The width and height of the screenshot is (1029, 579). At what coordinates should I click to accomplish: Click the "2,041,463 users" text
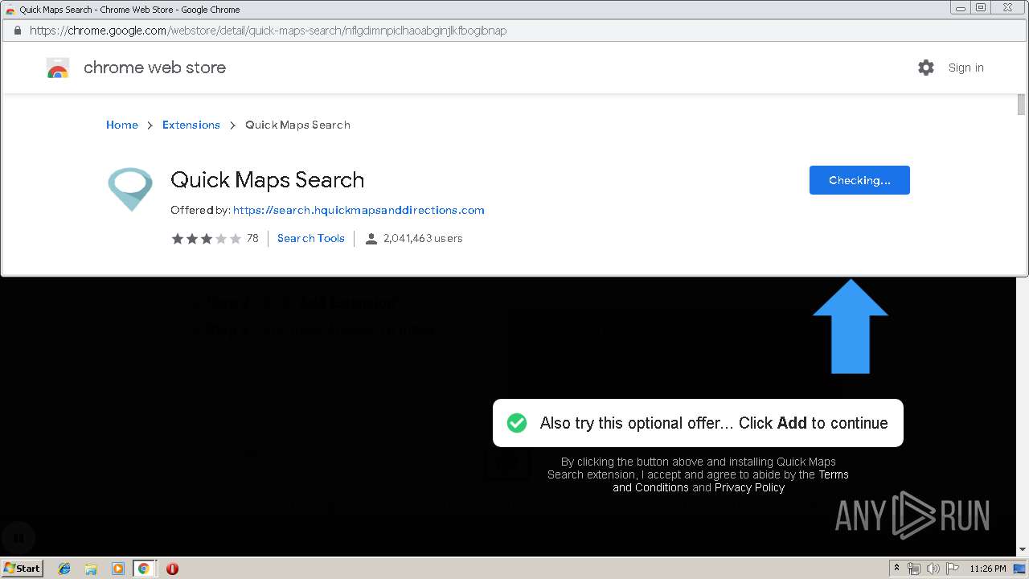(x=423, y=238)
